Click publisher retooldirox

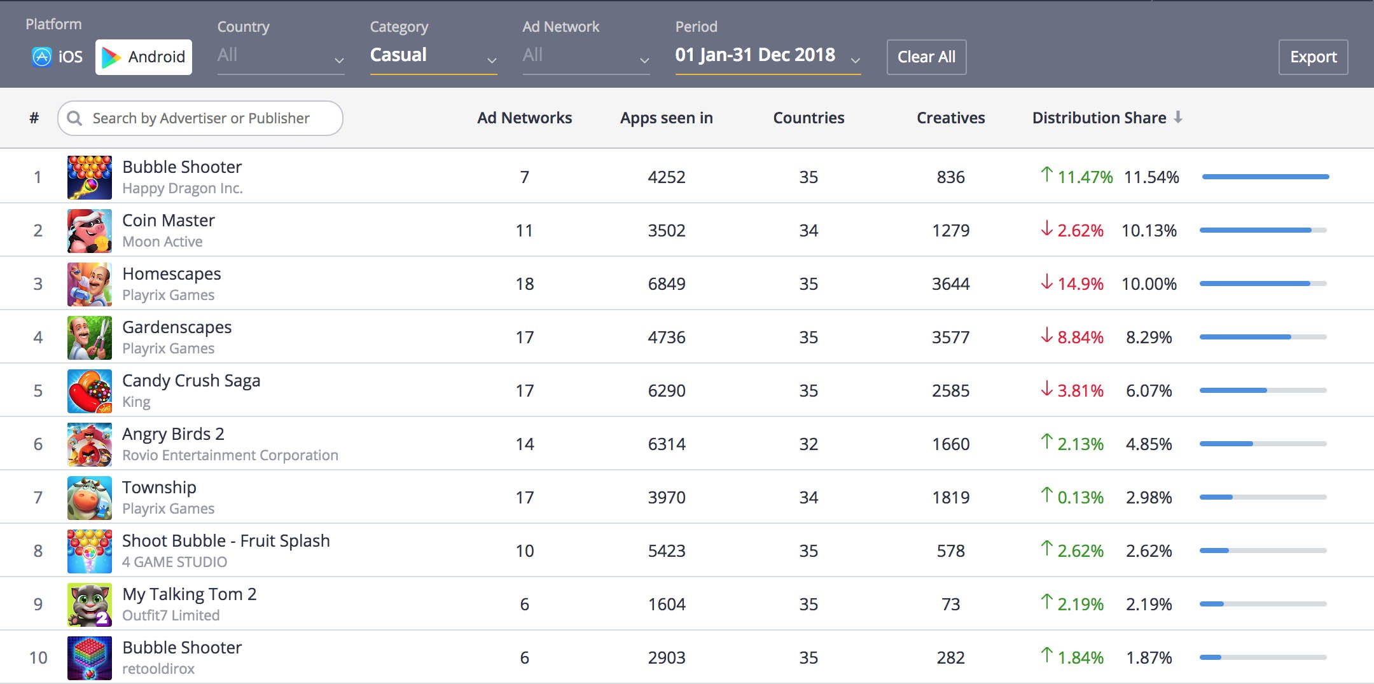click(158, 669)
